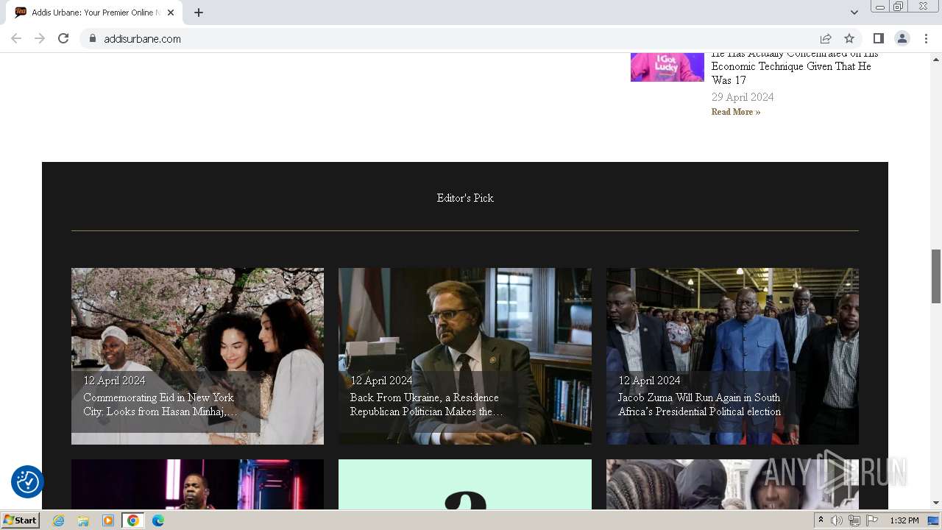Open the concert performer thumbnail card
The height and width of the screenshot is (530, 942).
pyautogui.click(x=197, y=484)
